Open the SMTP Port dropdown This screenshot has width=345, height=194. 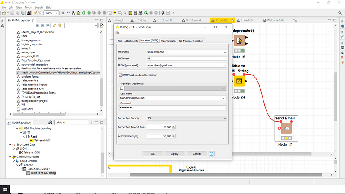tap(225, 59)
